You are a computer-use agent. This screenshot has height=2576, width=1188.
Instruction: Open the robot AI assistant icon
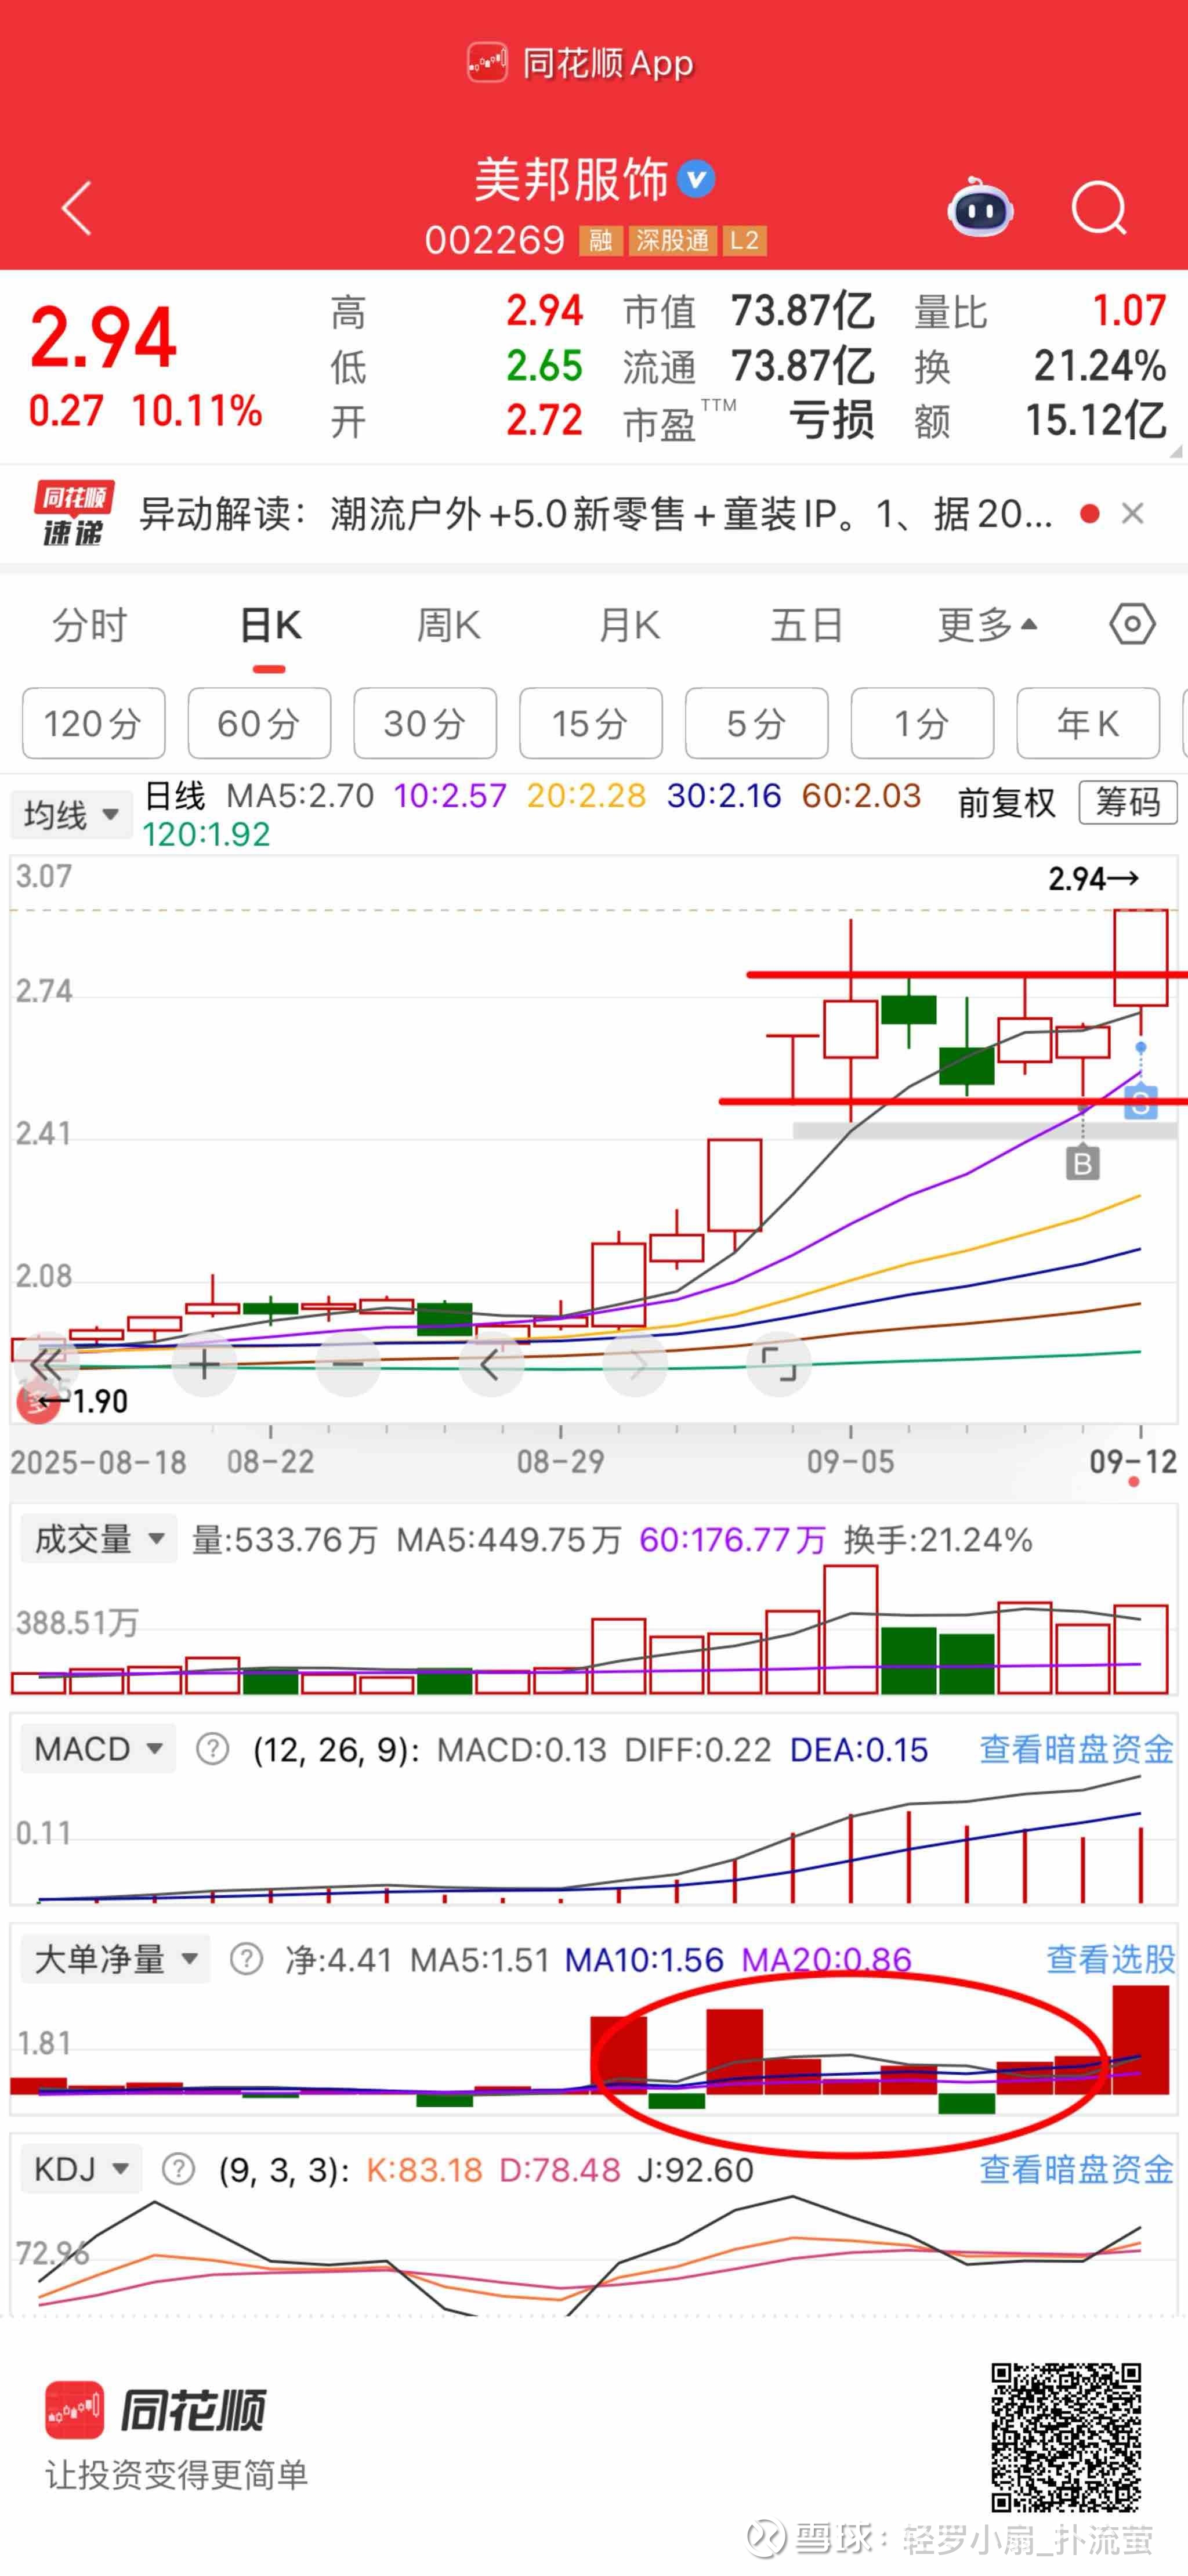pyautogui.click(x=980, y=208)
